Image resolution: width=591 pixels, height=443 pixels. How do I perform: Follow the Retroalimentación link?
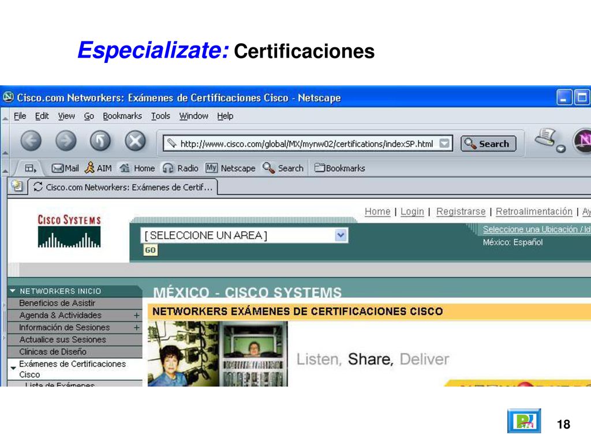pyautogui.click(x=534, y=212)
